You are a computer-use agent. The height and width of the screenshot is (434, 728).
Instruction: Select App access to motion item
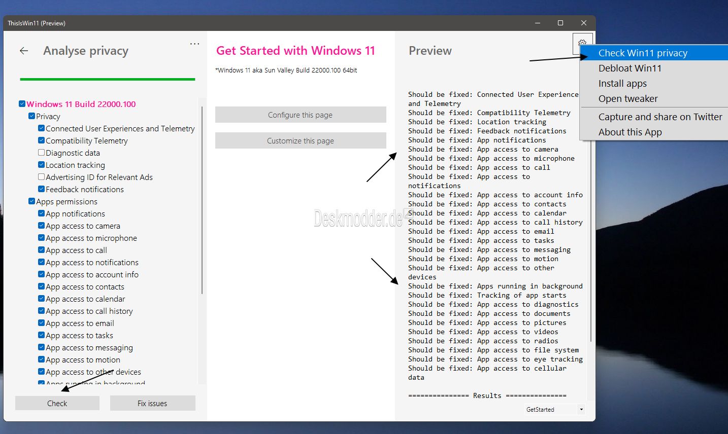[83, 359]
